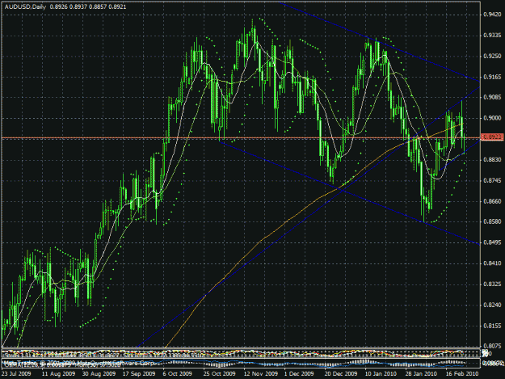Screen dimensions: 505x379
Task: Click the AUDUSD,Daily chart title text
Action: 25,6
